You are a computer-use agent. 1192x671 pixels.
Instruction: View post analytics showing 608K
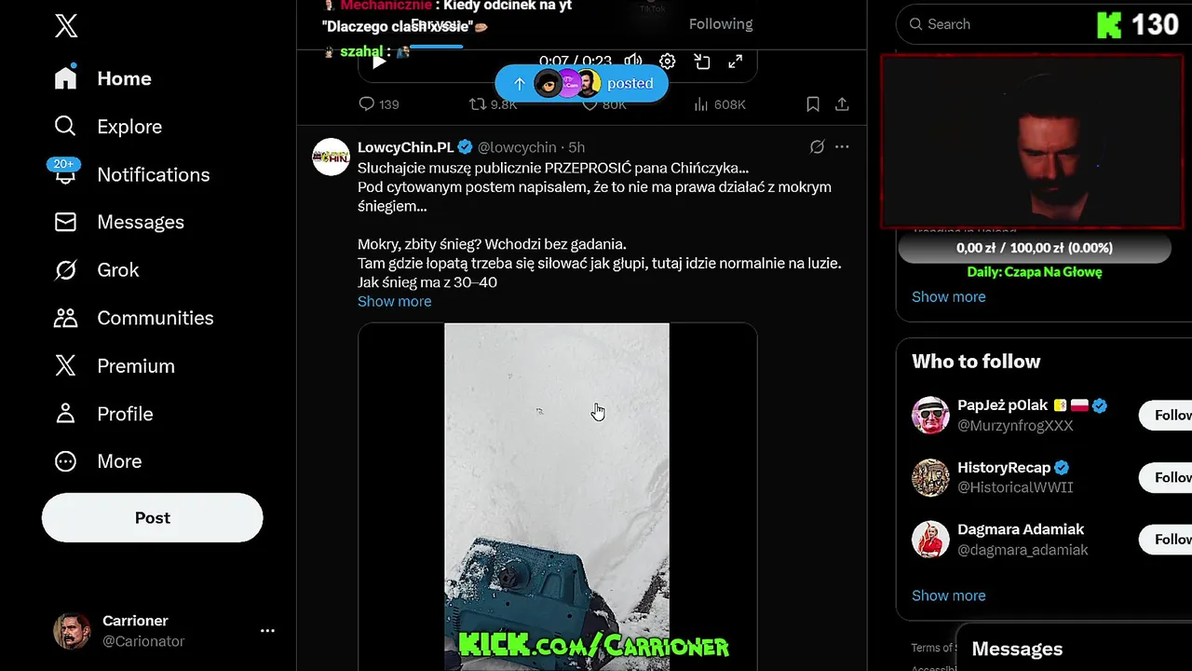tap(720, 104)
